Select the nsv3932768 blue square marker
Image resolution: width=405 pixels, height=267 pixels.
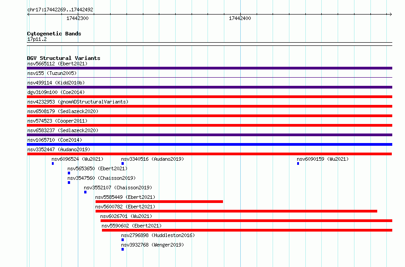(123, 249)
